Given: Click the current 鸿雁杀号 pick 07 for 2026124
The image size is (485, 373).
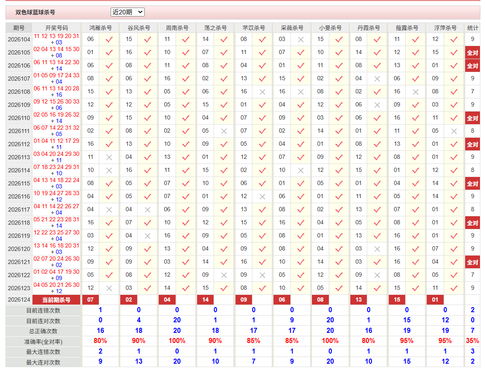Looking at the screenshot, I should coord(90,299).
